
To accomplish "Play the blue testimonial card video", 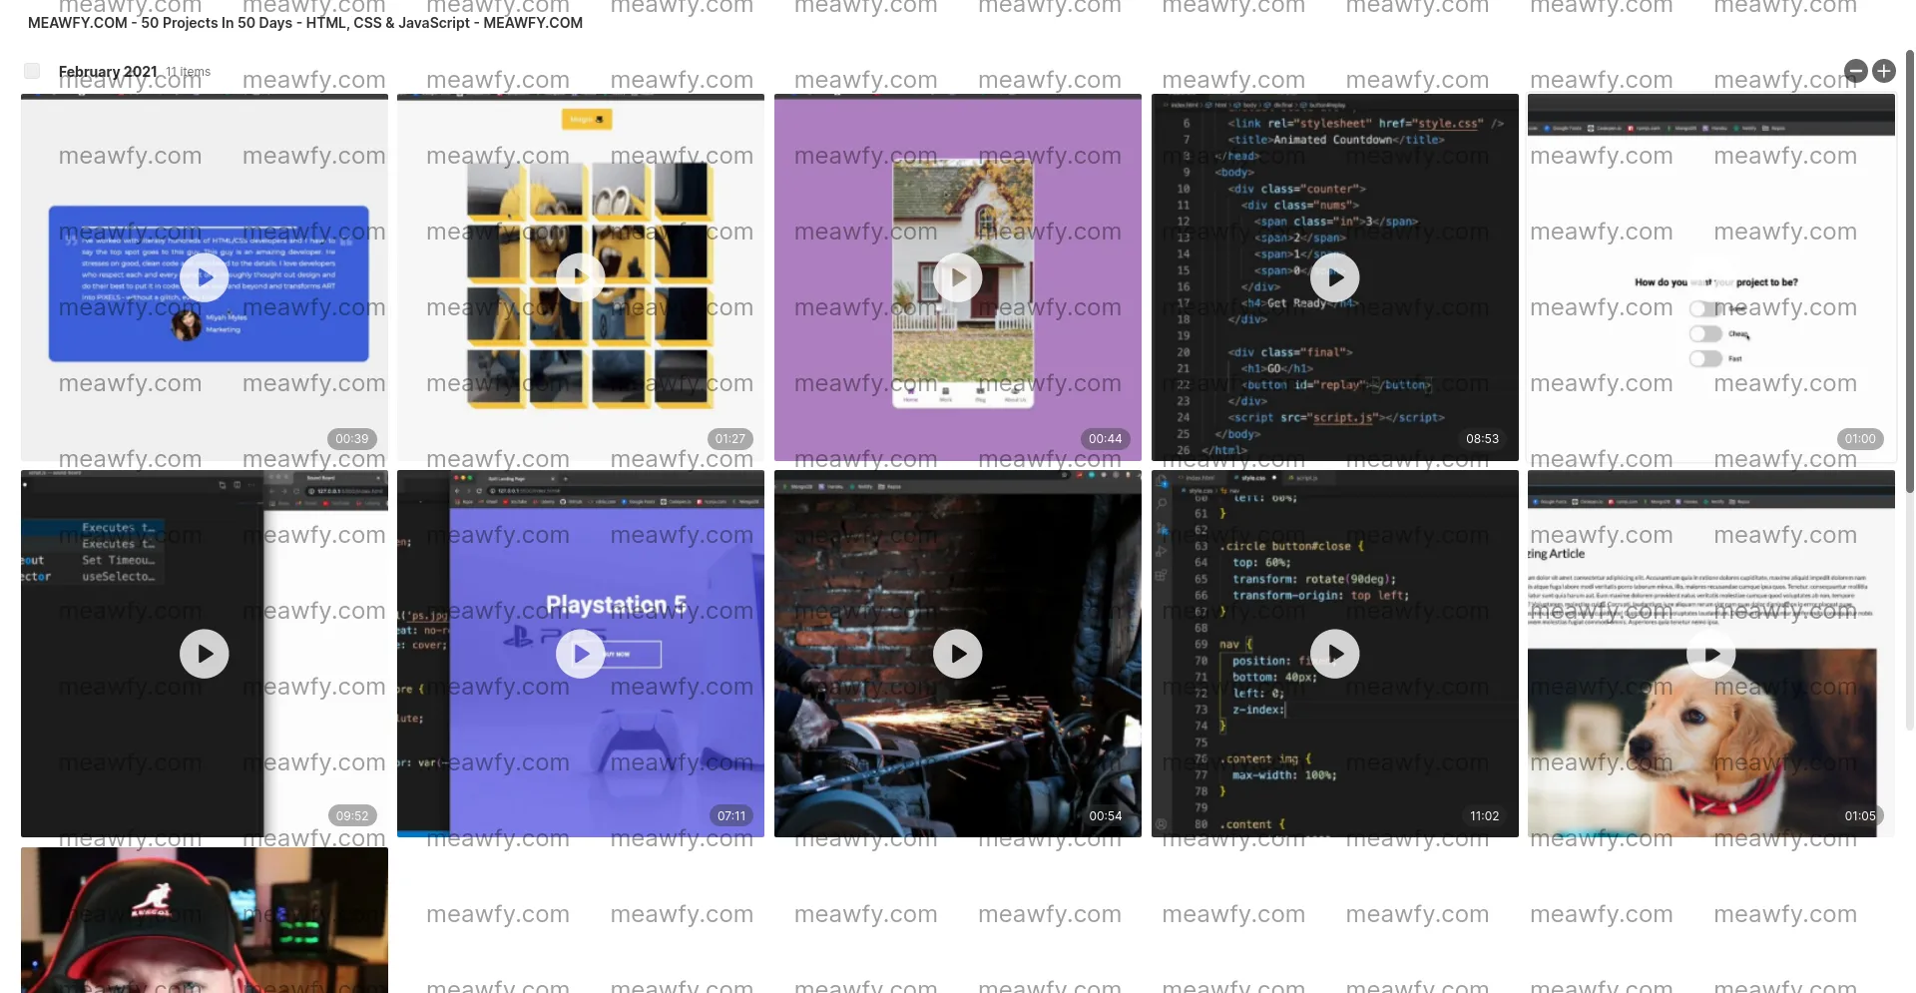I will click(204, 276).
